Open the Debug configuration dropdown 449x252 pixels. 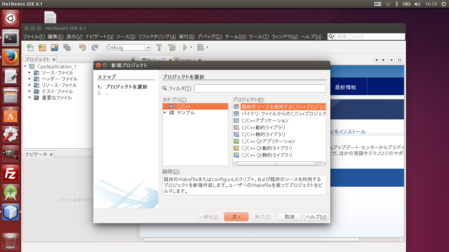pos(129,48)
